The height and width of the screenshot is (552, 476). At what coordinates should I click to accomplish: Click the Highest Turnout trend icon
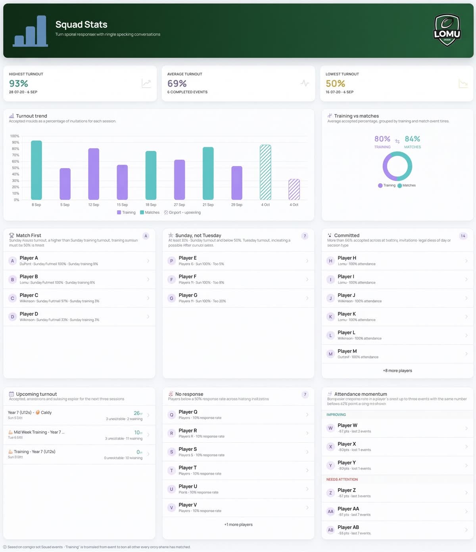(146, 83)
